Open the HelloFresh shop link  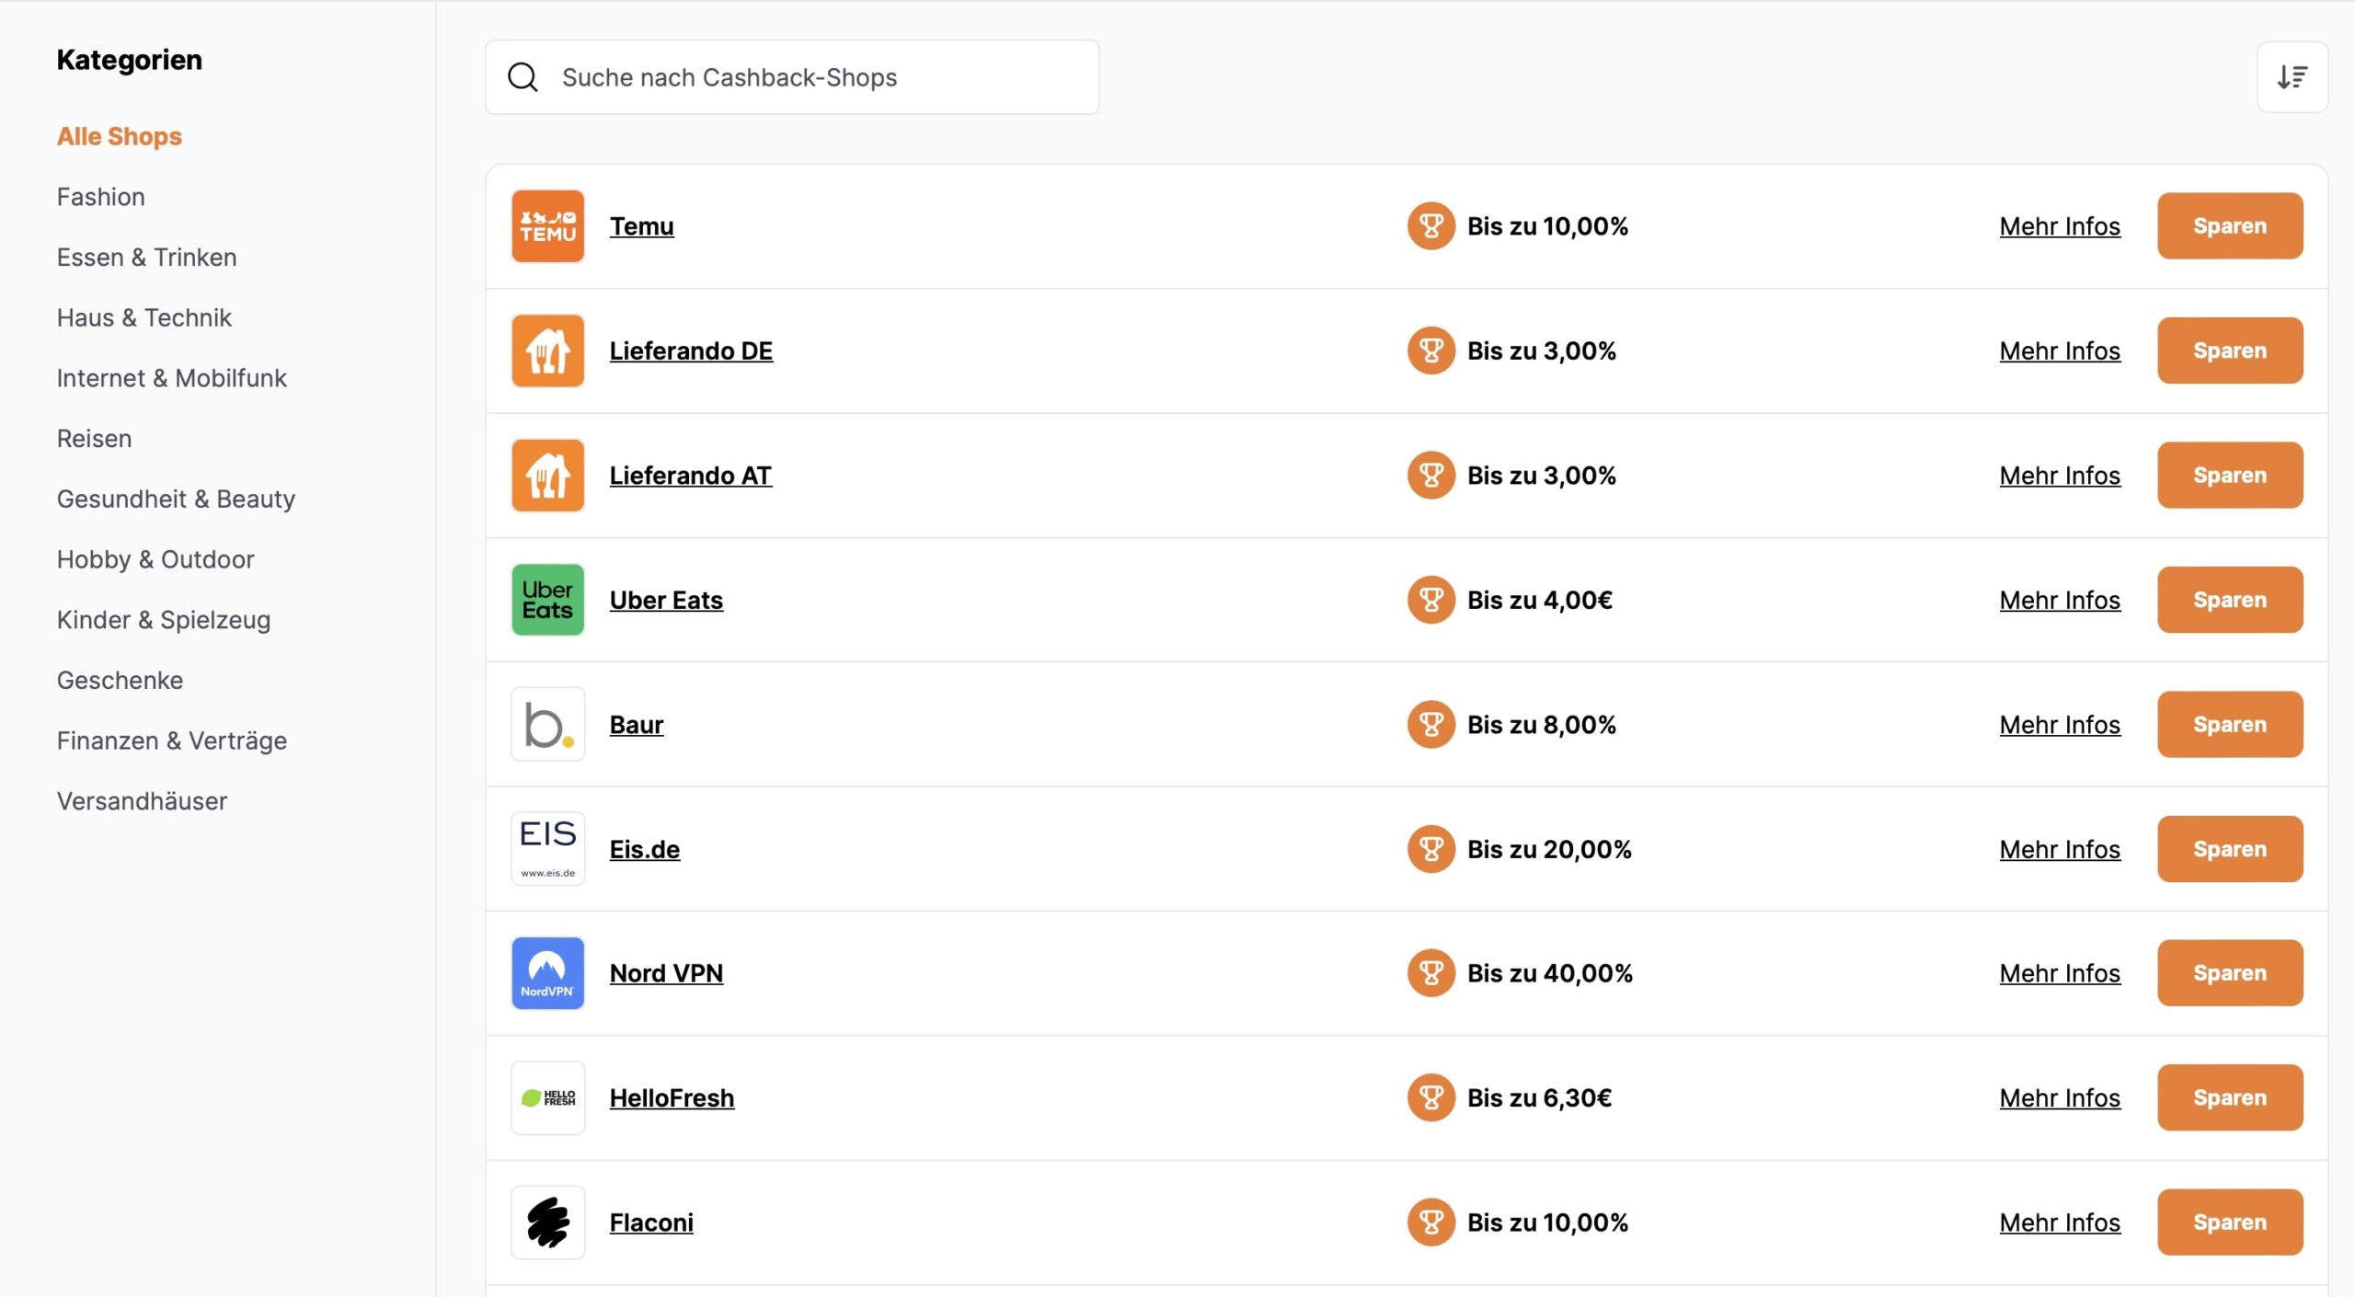pos(672,1098)
